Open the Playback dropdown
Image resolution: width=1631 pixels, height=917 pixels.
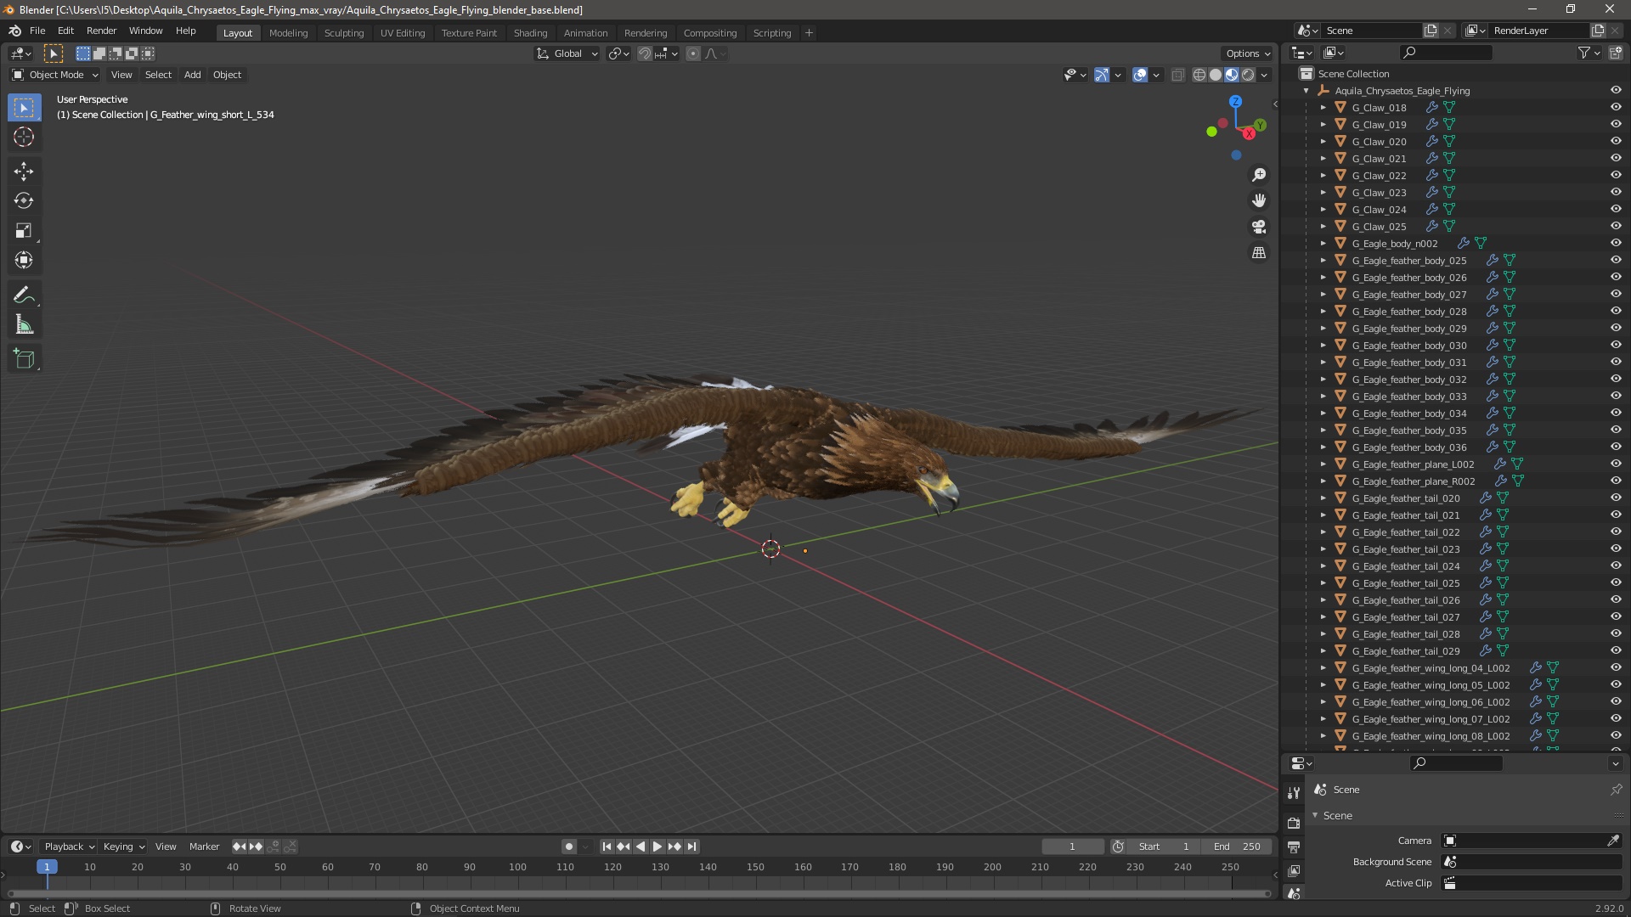[x=69, y=847]
